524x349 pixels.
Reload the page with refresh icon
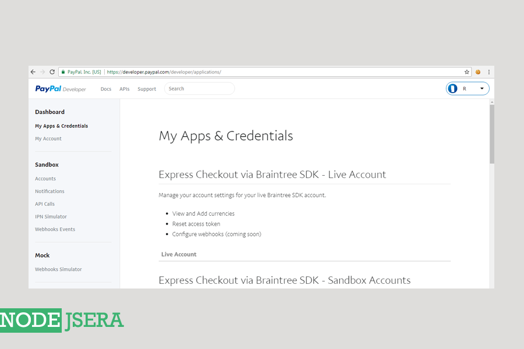point(52,72)
